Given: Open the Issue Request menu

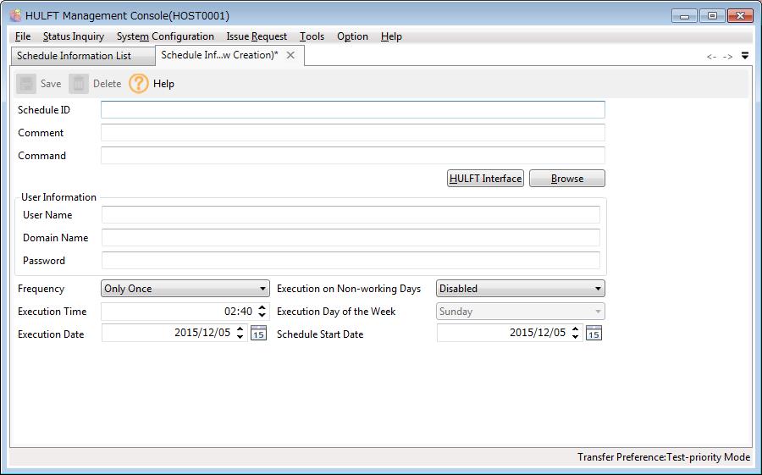Looking at the screenshot, I should point(257,36).
